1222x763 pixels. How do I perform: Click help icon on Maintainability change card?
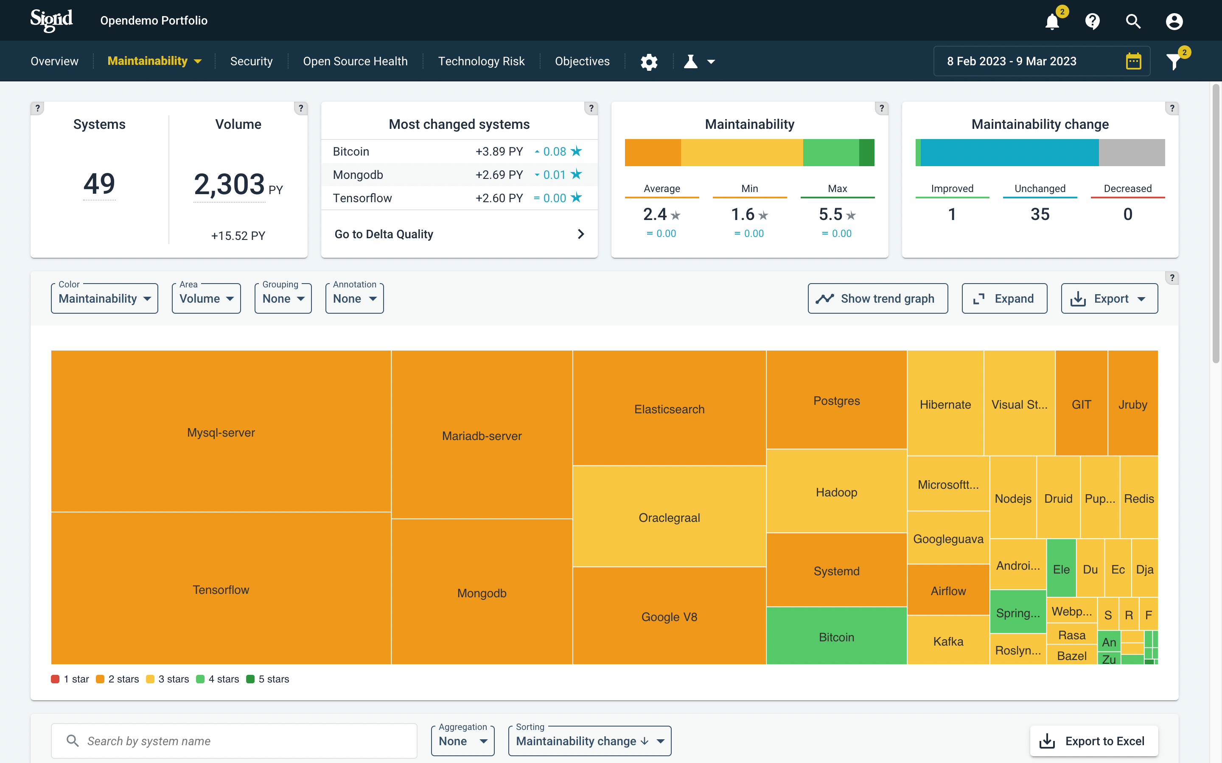(x=1172, y=108)
